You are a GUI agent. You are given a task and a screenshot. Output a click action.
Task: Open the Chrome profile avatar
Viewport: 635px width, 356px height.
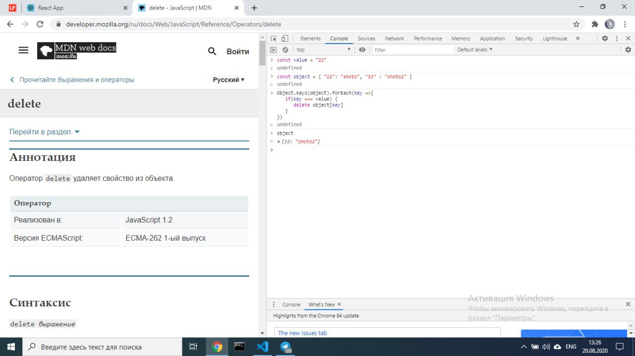[x=610, y=24]
